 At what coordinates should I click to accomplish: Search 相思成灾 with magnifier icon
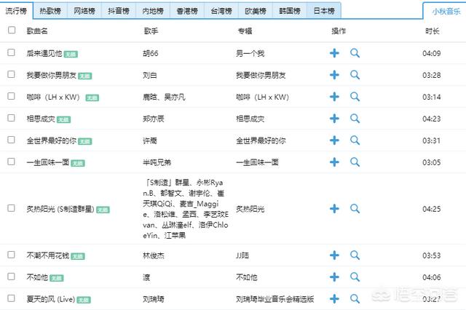pos(355,119)
